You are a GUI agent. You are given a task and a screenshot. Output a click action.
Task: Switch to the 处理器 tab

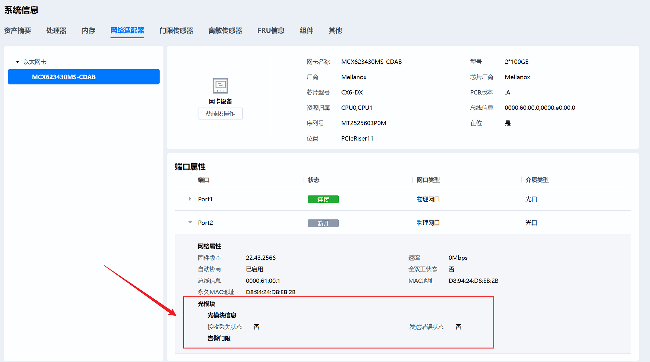(x=56, y=31)
